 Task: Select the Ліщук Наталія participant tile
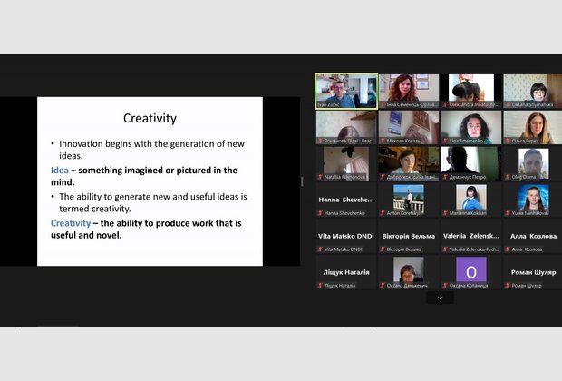(346, 271)
